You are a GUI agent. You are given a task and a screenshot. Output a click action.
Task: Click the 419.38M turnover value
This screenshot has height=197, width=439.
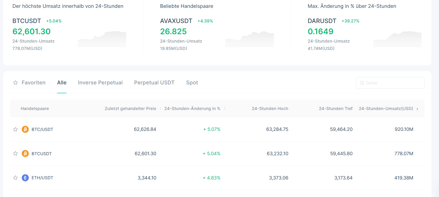(x=404, y=178)
